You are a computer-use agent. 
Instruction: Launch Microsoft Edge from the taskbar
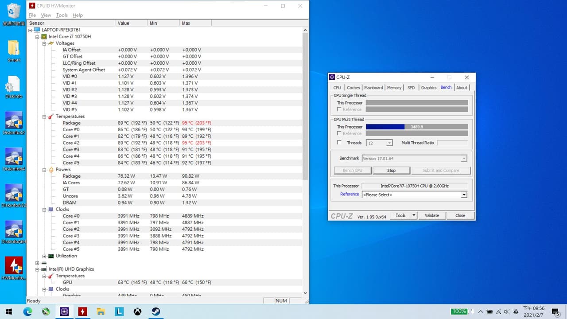[x=27, y=311]
